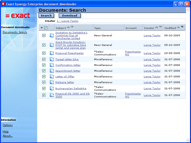
Task: Open Lance Taylor creator link in Release letter row
Action: (152, 82)
